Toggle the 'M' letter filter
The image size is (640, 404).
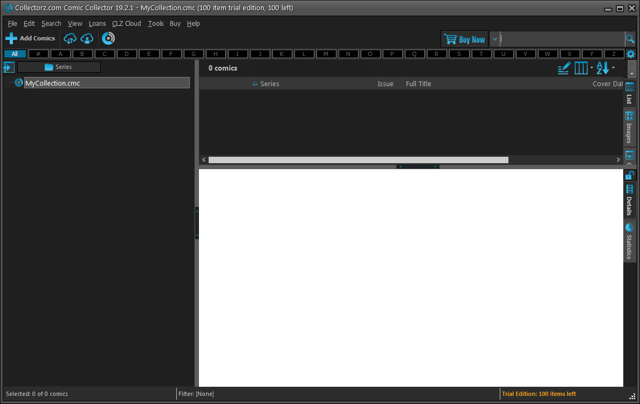326,54
